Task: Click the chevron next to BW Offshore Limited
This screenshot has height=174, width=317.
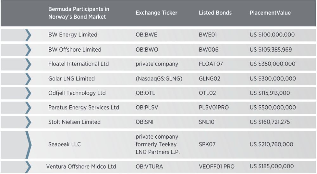Action: (x=28, y=50)
